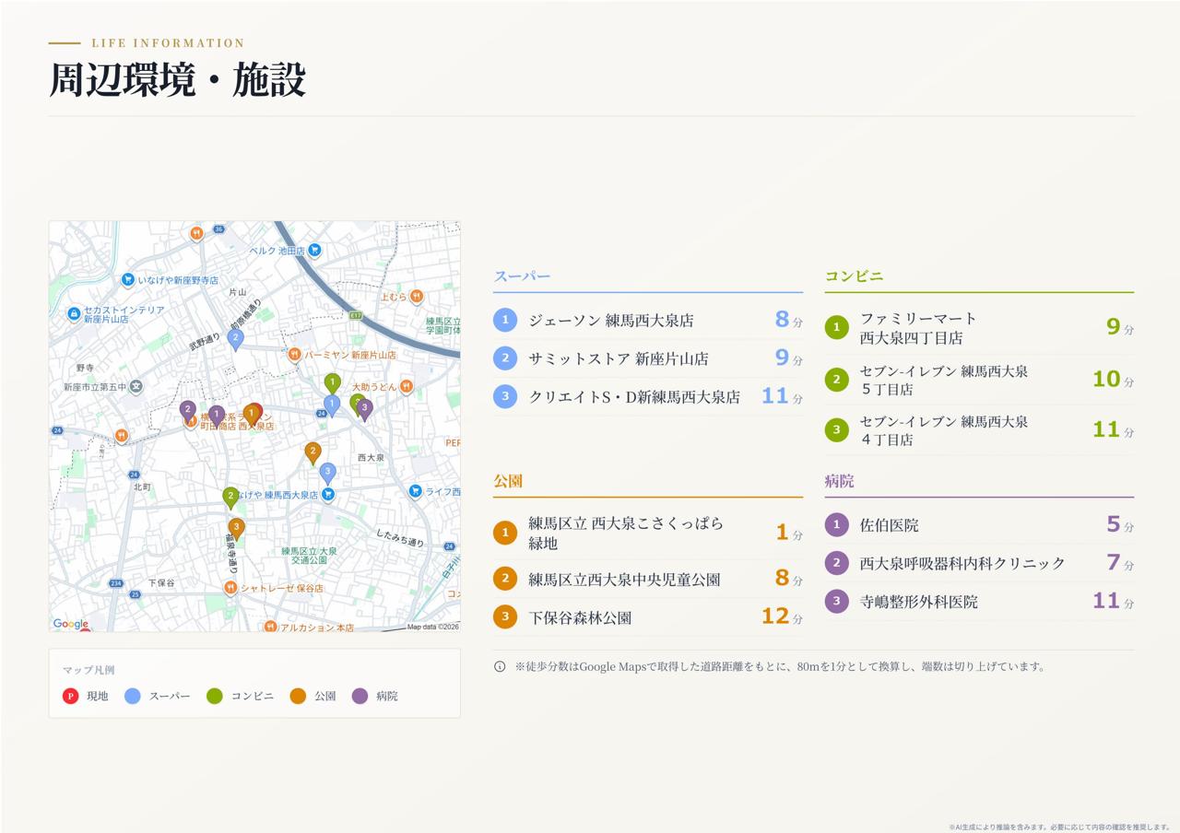Click the school icon beside 新座市立第五中
The image size is (1180, 833).
(136, 387)
